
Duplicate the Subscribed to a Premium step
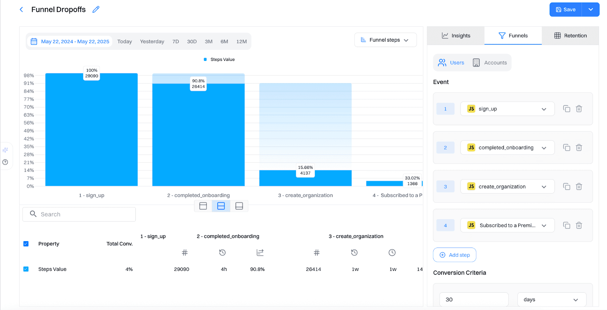pos(566,226)
